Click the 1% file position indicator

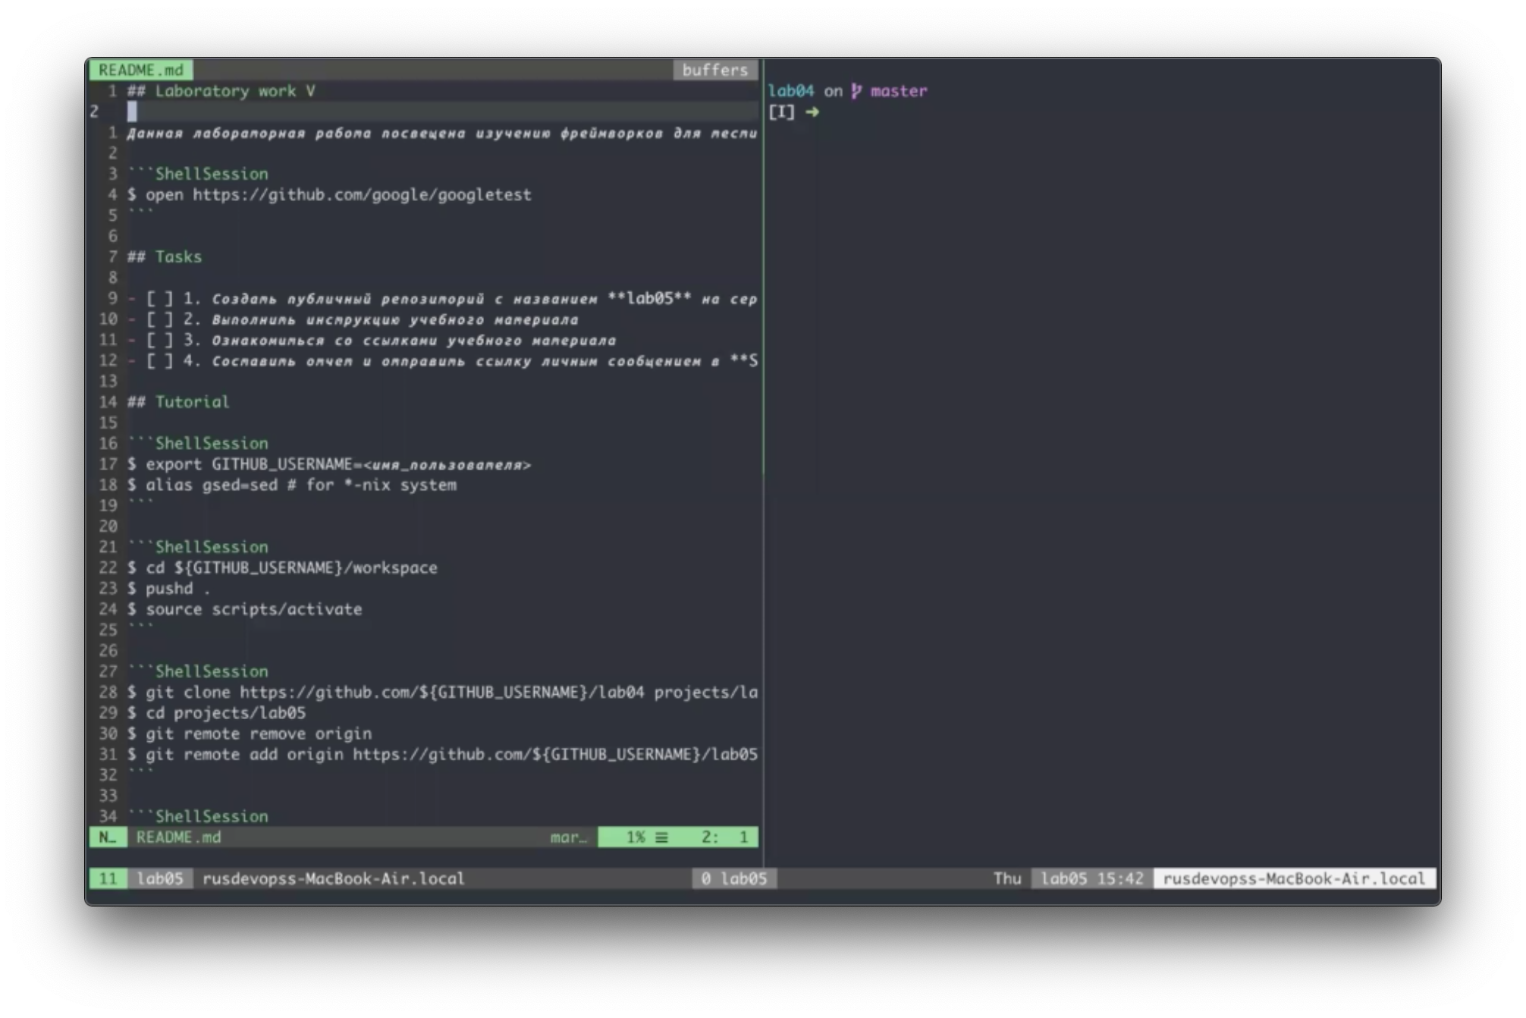635,837
